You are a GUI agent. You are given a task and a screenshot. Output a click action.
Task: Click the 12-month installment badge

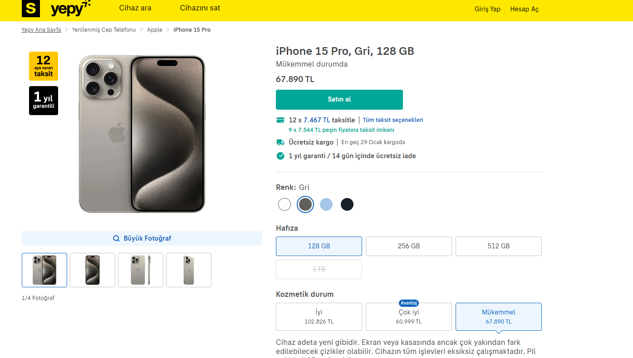coord(44,66)
